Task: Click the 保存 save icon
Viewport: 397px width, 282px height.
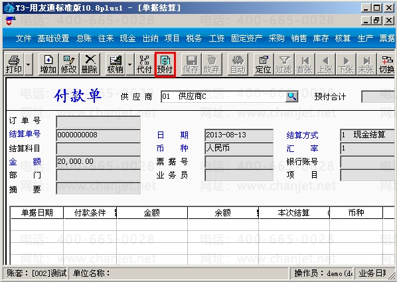Action: pyautogui.click(x=191, y=64)
